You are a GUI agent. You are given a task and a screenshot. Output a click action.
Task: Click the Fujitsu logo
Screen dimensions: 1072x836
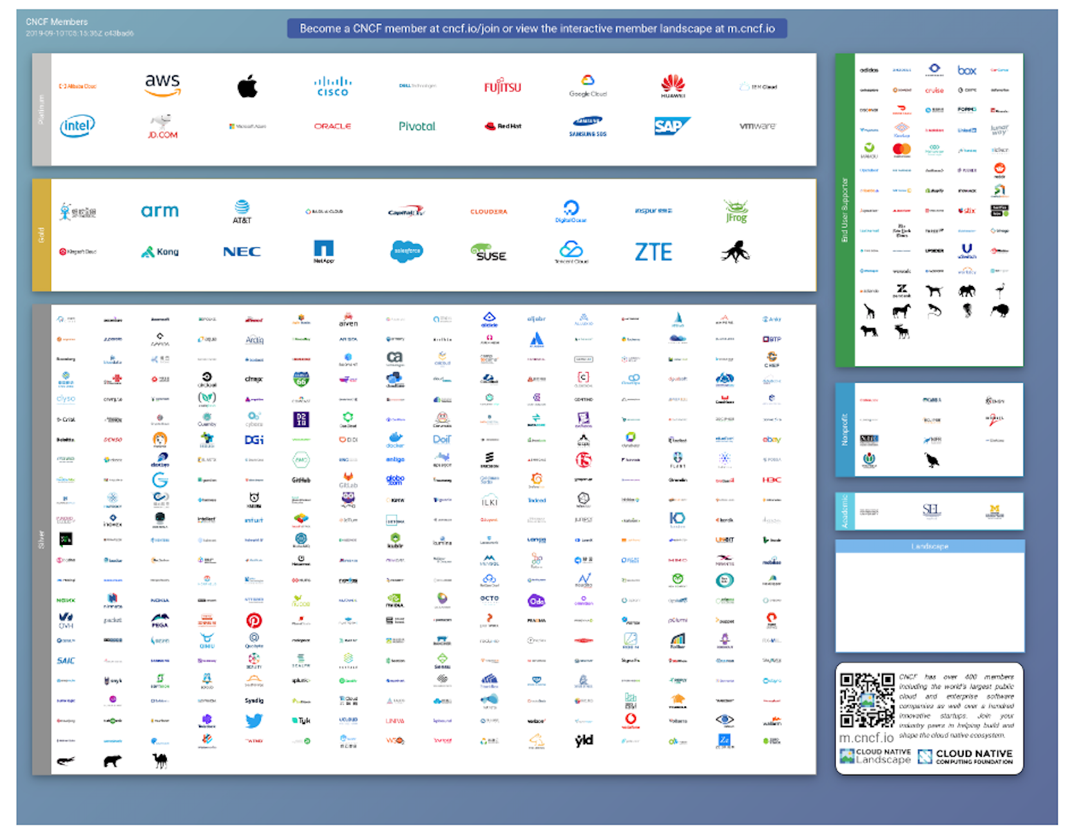pos(503,86)
